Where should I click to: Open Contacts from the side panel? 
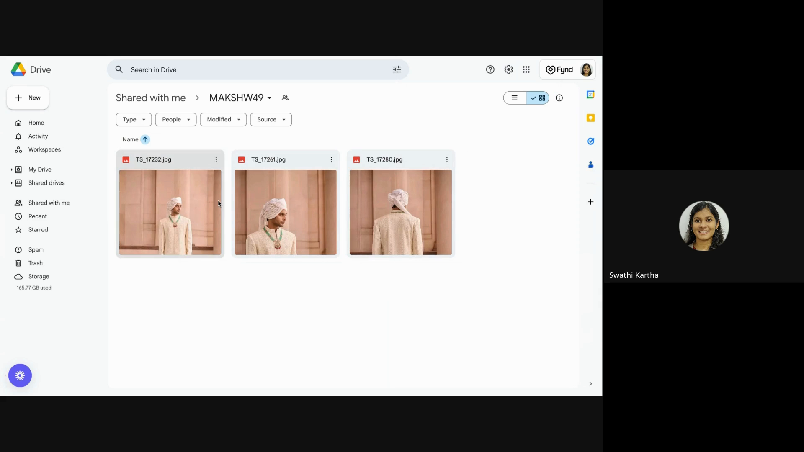pos(590,164)
